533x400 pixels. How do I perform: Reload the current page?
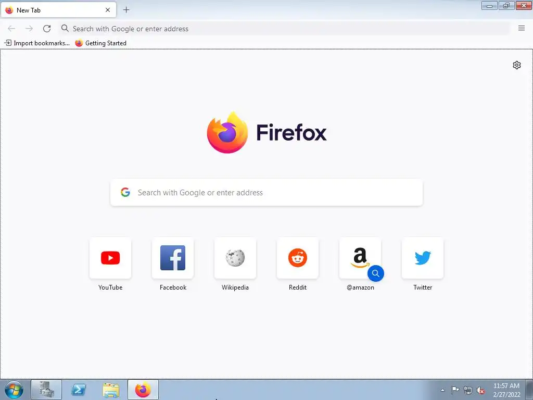pos(47,29)
